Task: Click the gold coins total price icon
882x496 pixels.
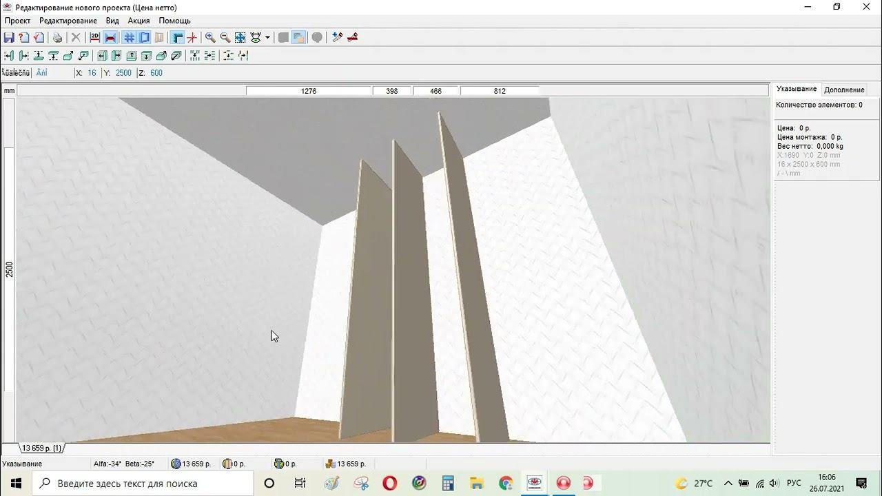Action: [330, 464]
